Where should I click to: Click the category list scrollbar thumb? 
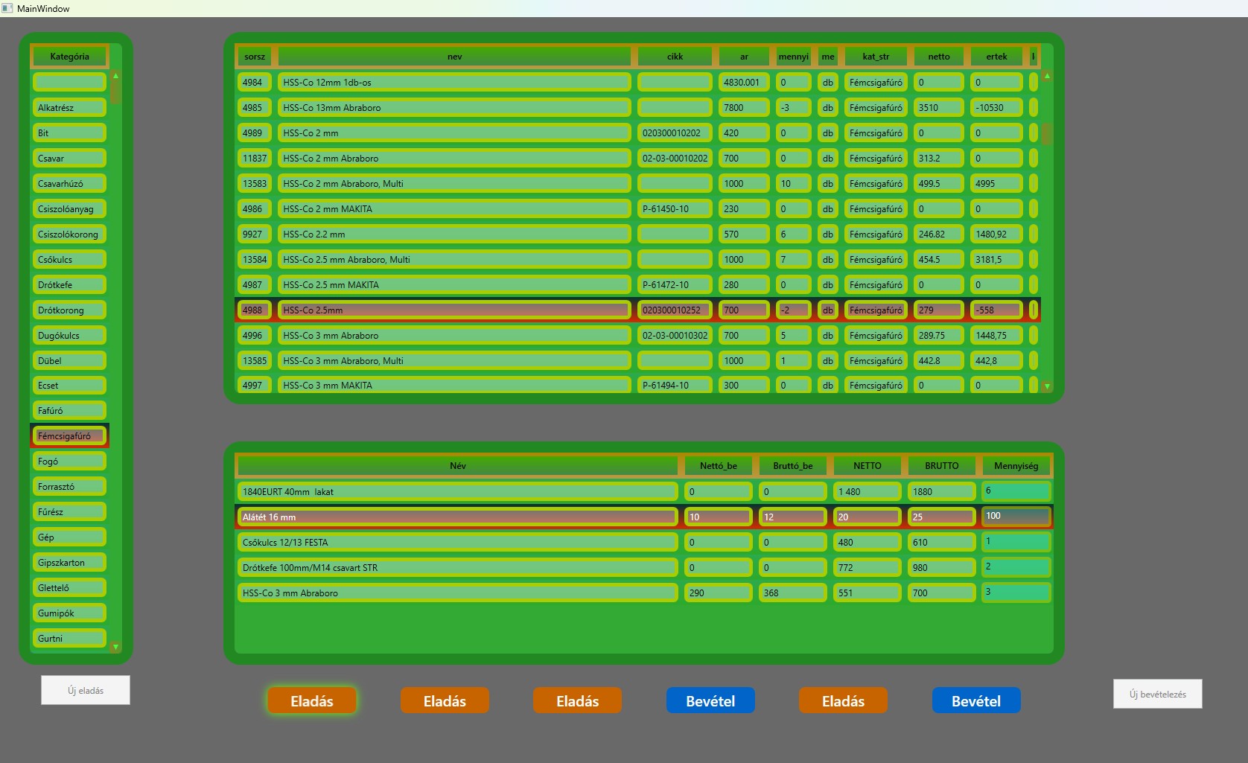tap(115, 92)
